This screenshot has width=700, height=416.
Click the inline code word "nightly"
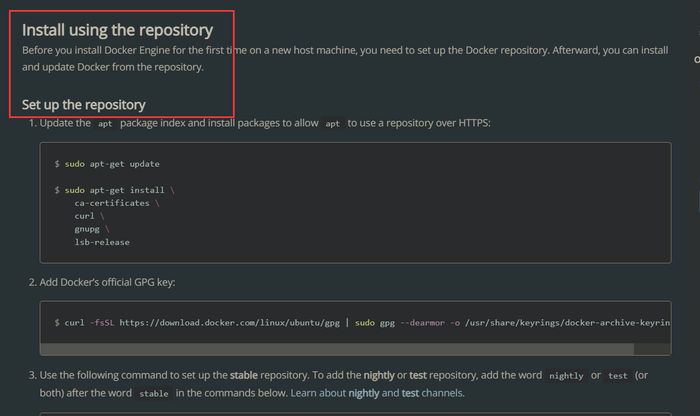[566, 376]
